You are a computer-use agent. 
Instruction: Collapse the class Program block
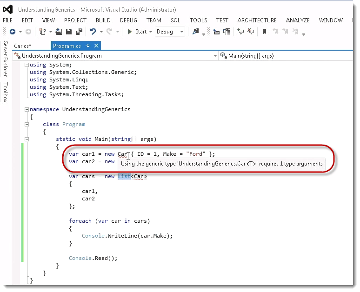coord(27,125)
